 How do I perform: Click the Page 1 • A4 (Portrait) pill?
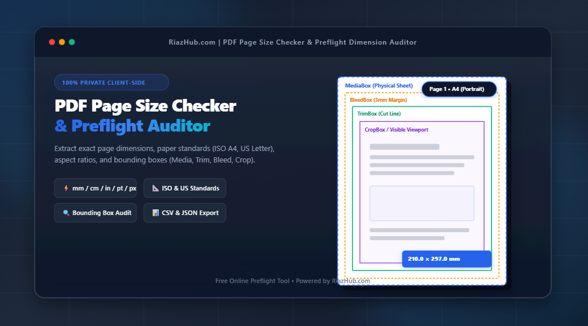[x=459, y=89]
